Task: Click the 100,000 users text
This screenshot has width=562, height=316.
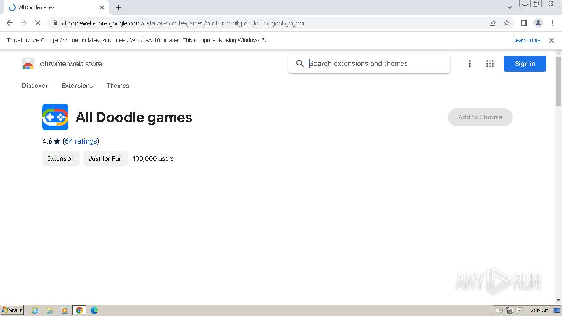Action: coord(153,158)
